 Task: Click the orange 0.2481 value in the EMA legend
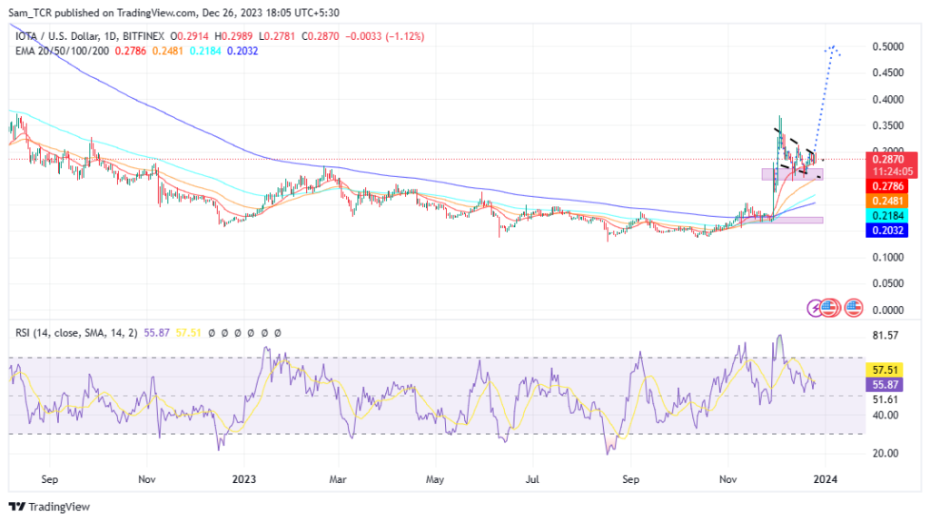coord(168,51)
